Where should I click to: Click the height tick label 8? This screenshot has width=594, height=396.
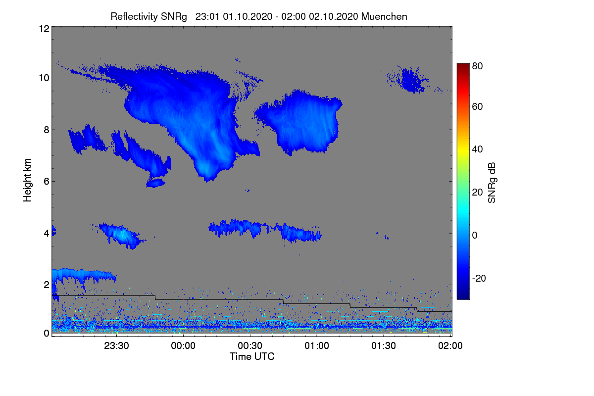[46, 130]
